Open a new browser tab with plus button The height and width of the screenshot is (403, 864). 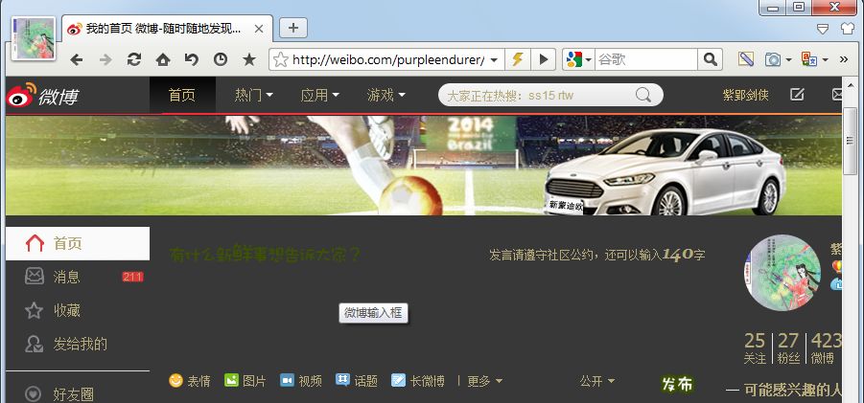pos(293,28)
